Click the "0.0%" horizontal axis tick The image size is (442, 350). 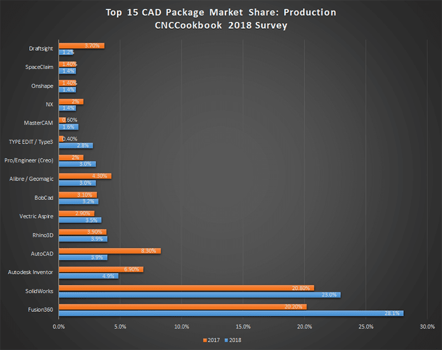[59, 327]
